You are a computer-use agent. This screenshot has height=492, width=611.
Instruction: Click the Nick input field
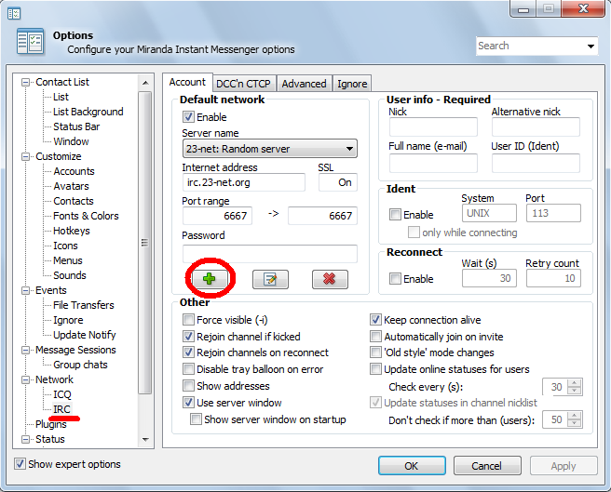[x=433, y=126]
